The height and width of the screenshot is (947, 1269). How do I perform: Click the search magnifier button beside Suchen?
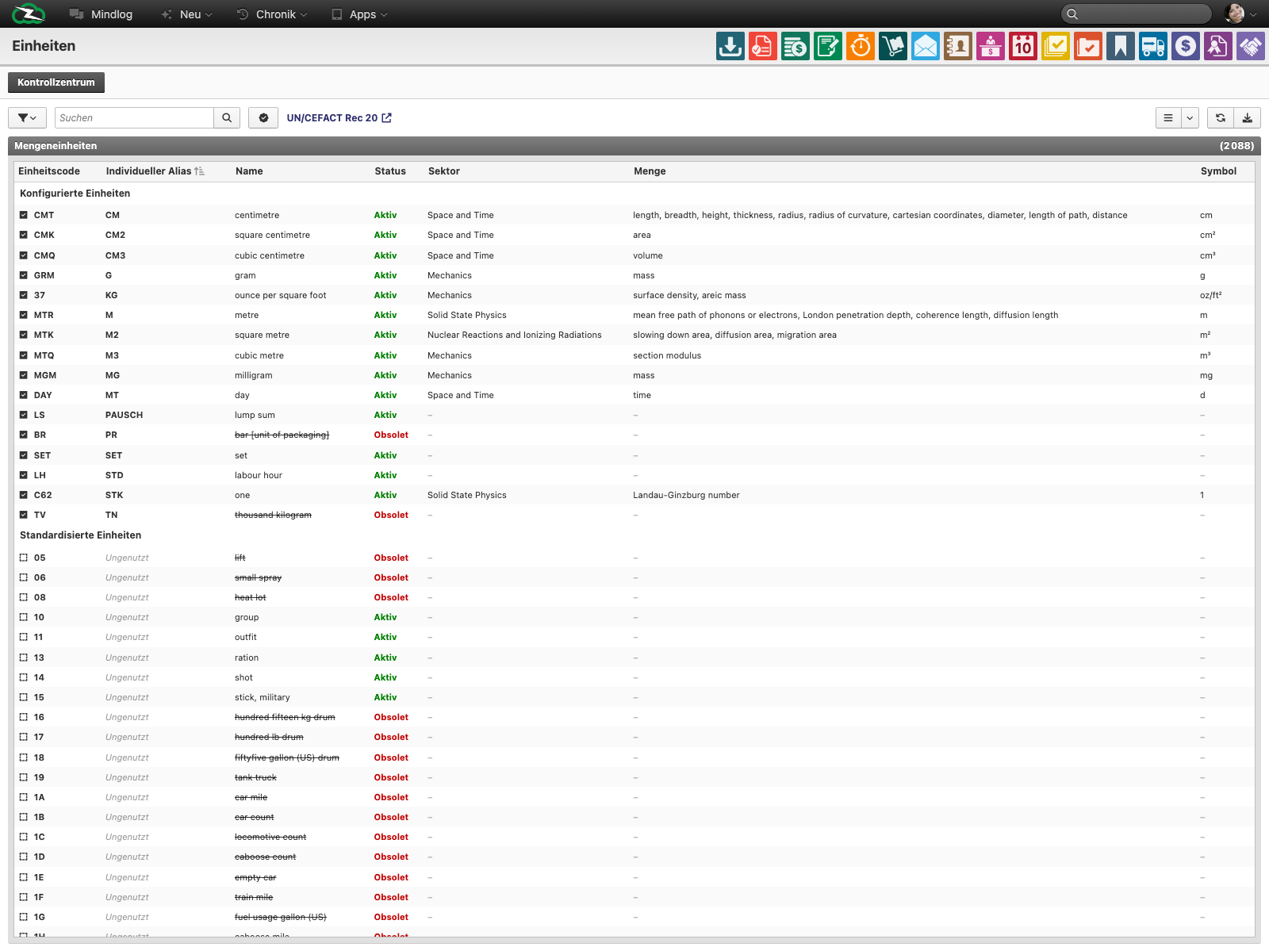point(227,117)
